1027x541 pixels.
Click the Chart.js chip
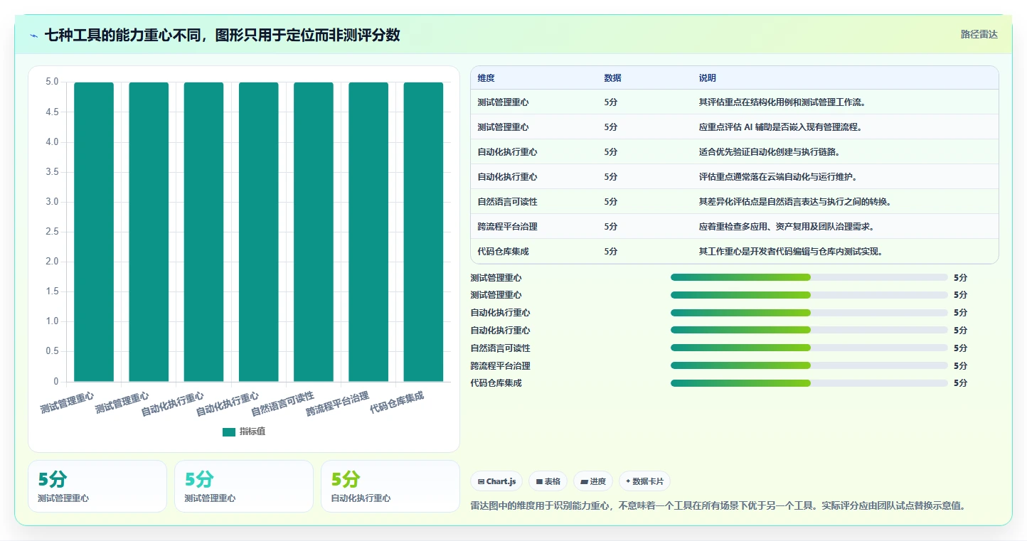pos(496,481)
